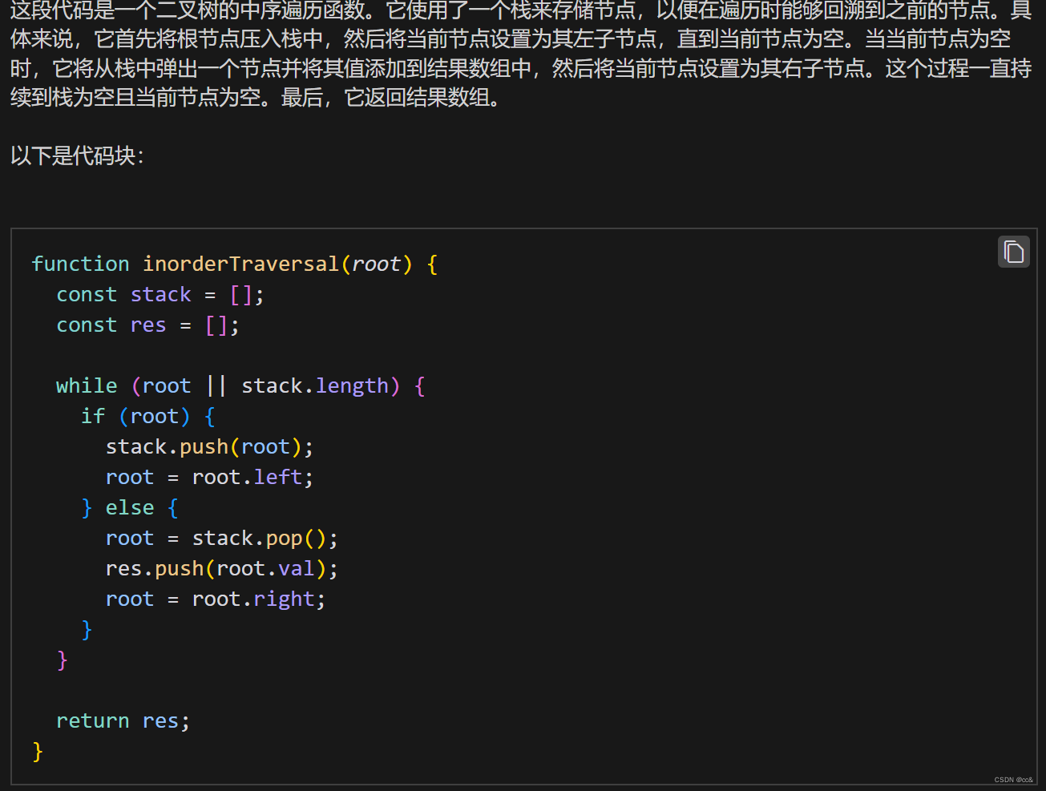The image size is (1046, 791).
Task: Click the return res statement
Action: pos(122,720)
